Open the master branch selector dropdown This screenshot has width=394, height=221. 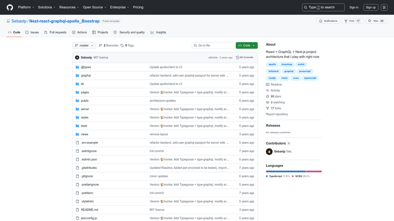84,45
